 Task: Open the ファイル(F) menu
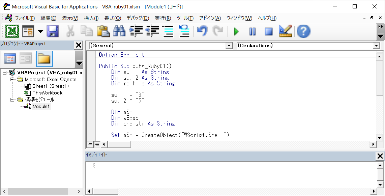pyautogui.click(x=25, y=18)
